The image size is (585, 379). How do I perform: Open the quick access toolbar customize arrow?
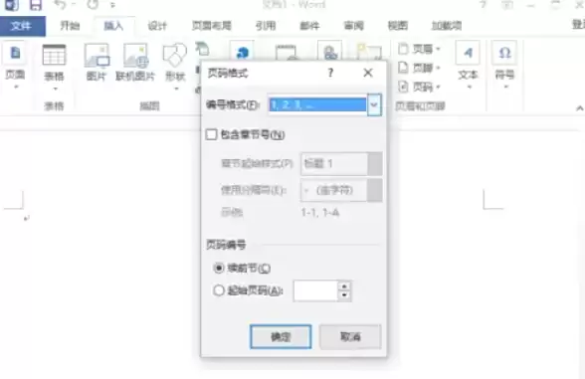tap(113, 5)
